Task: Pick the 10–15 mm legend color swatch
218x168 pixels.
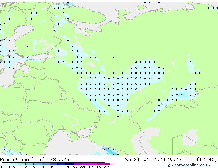Action: [45, 164]
